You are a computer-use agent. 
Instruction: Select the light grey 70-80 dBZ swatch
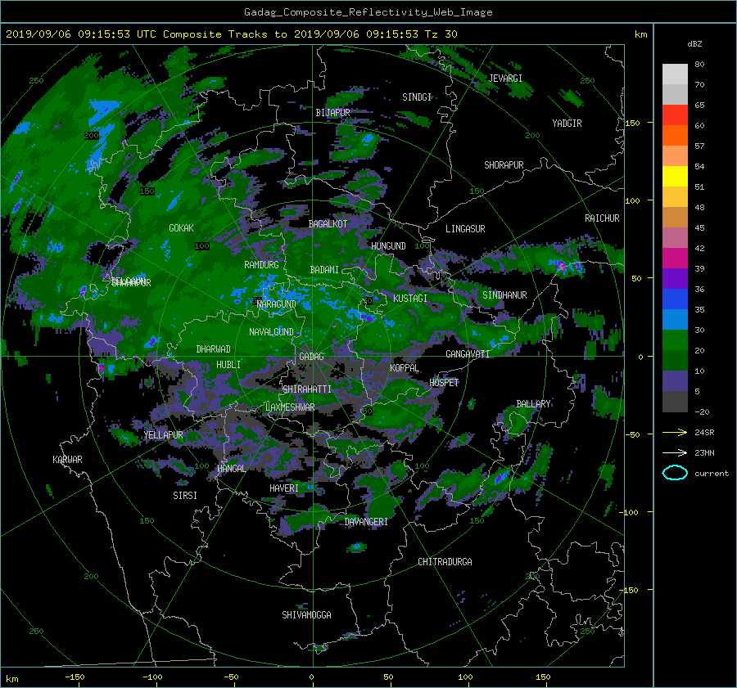(675, 74)
